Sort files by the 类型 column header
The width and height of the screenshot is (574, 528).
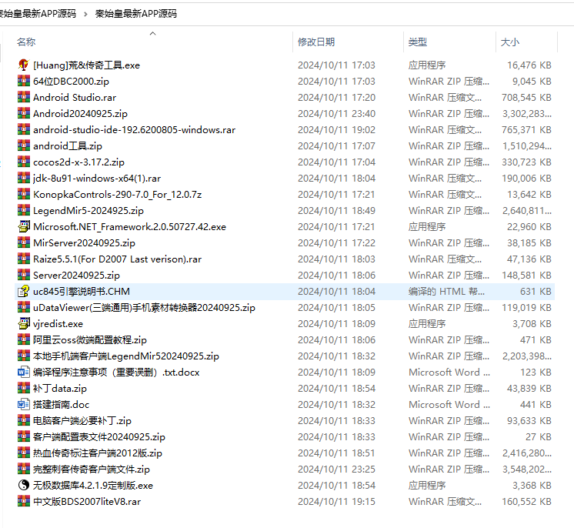[417, 42]
